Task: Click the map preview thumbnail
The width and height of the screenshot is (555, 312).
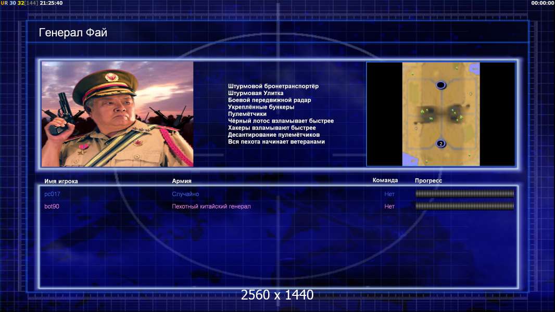Action: click(440, 114)
